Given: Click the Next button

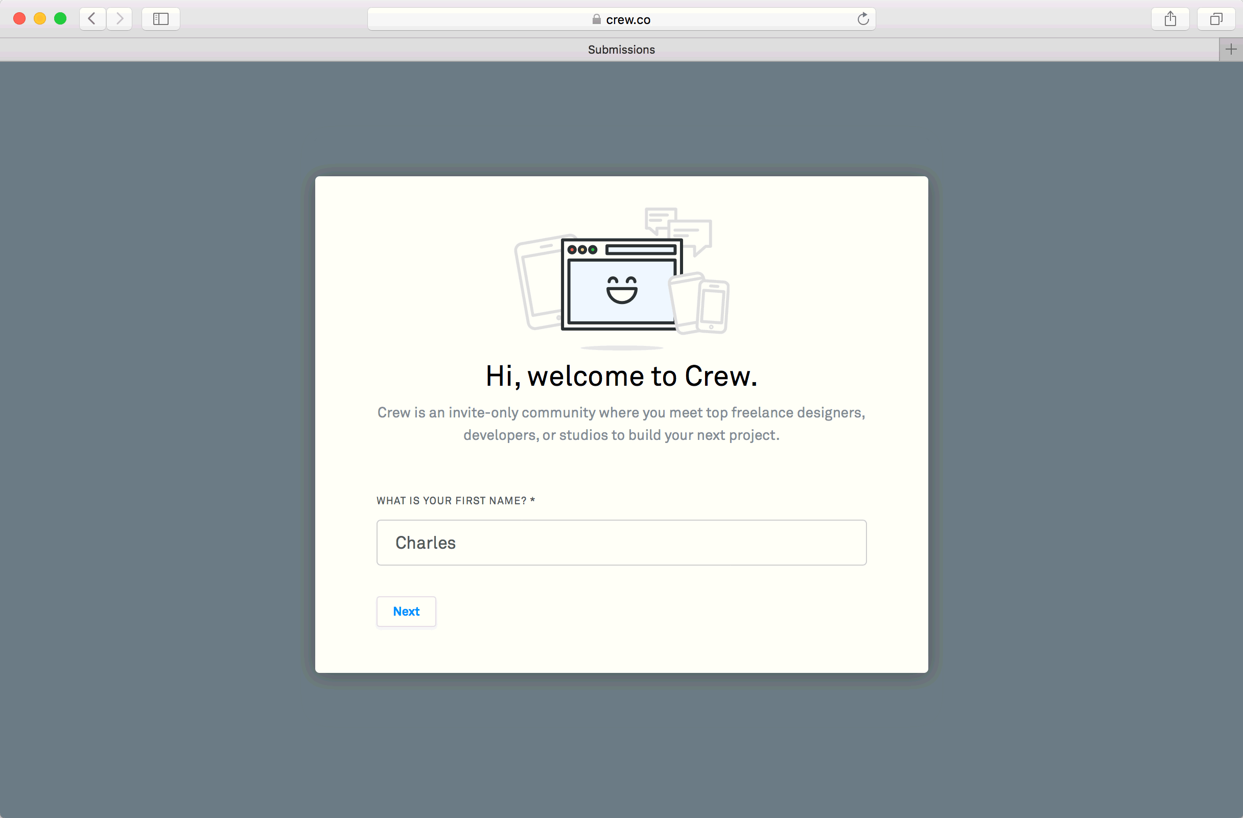Looking at the screenshot, I should click(x=406, y=611).
